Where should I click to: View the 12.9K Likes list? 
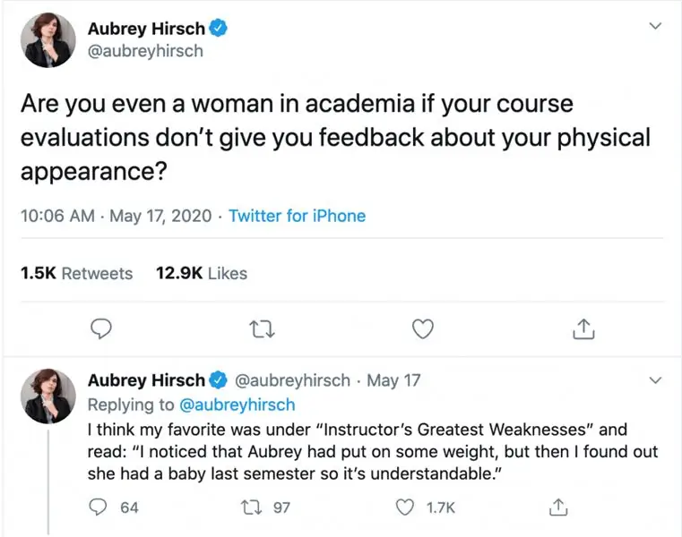point(202,274)
